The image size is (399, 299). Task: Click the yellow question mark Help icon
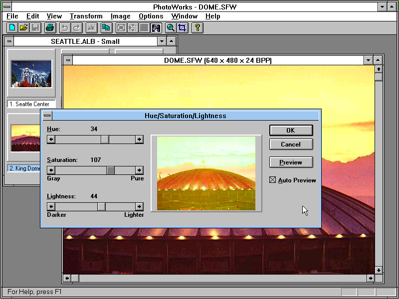pos(198,28)
